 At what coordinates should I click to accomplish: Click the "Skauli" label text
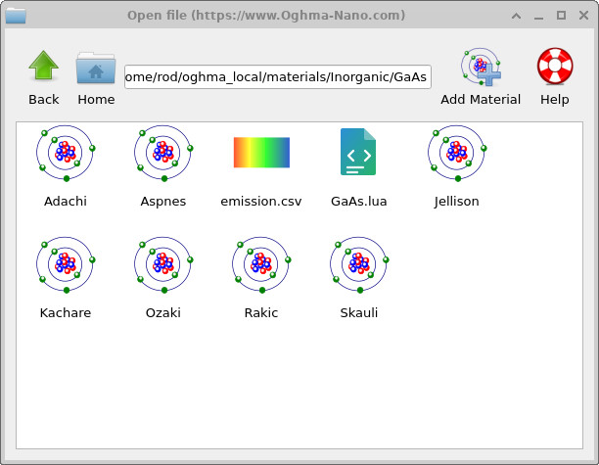click(359, 312)
